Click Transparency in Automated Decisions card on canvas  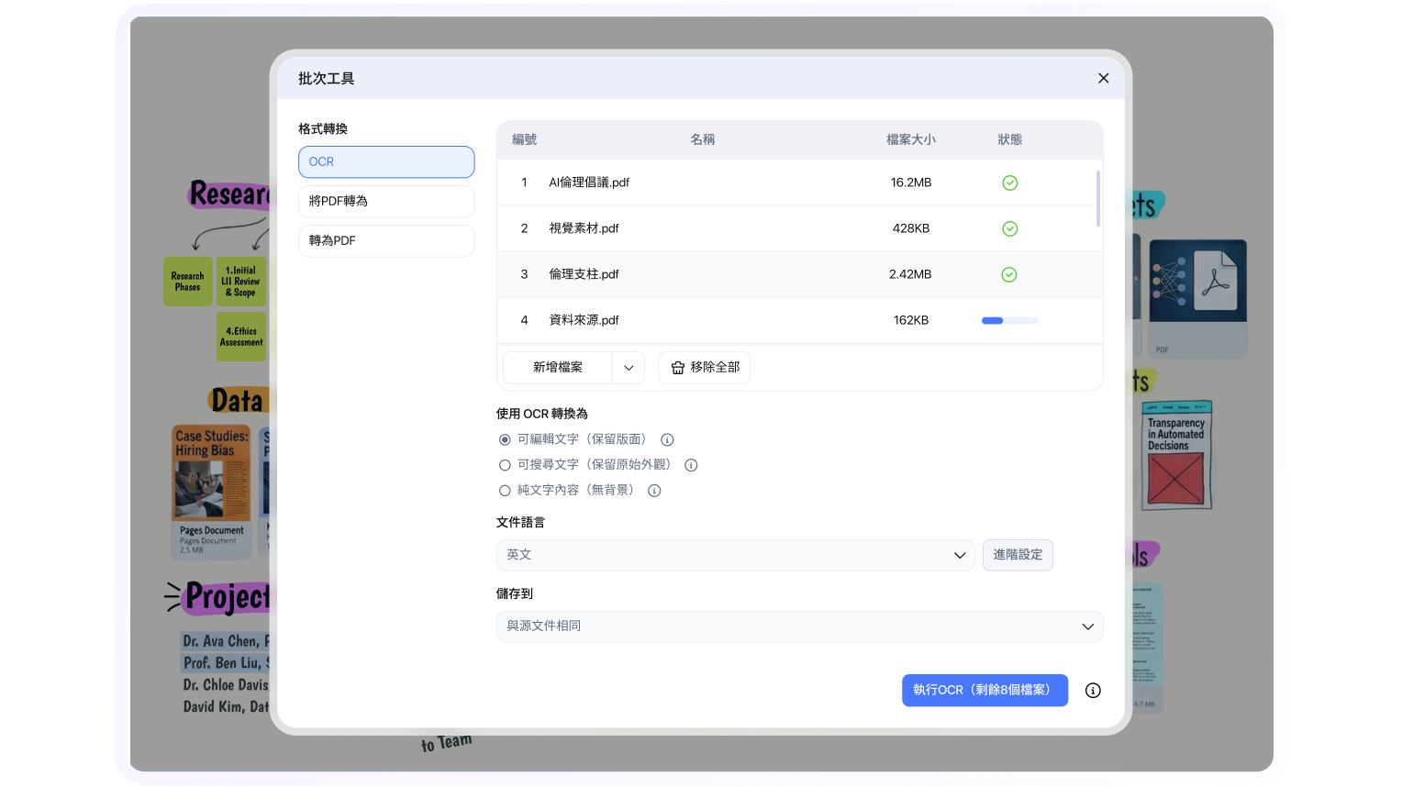(x=1176, y=455)
